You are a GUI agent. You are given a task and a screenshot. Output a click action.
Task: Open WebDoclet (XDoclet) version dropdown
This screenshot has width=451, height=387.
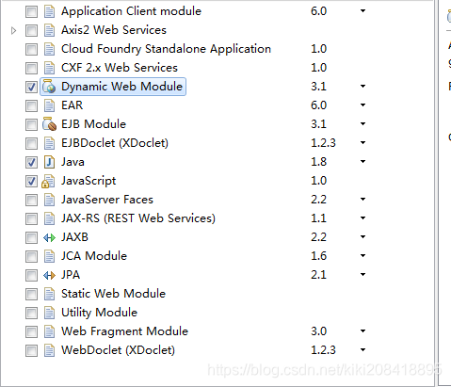(362, 349)
